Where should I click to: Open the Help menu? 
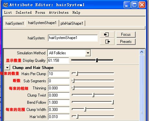tap(76, 12)
